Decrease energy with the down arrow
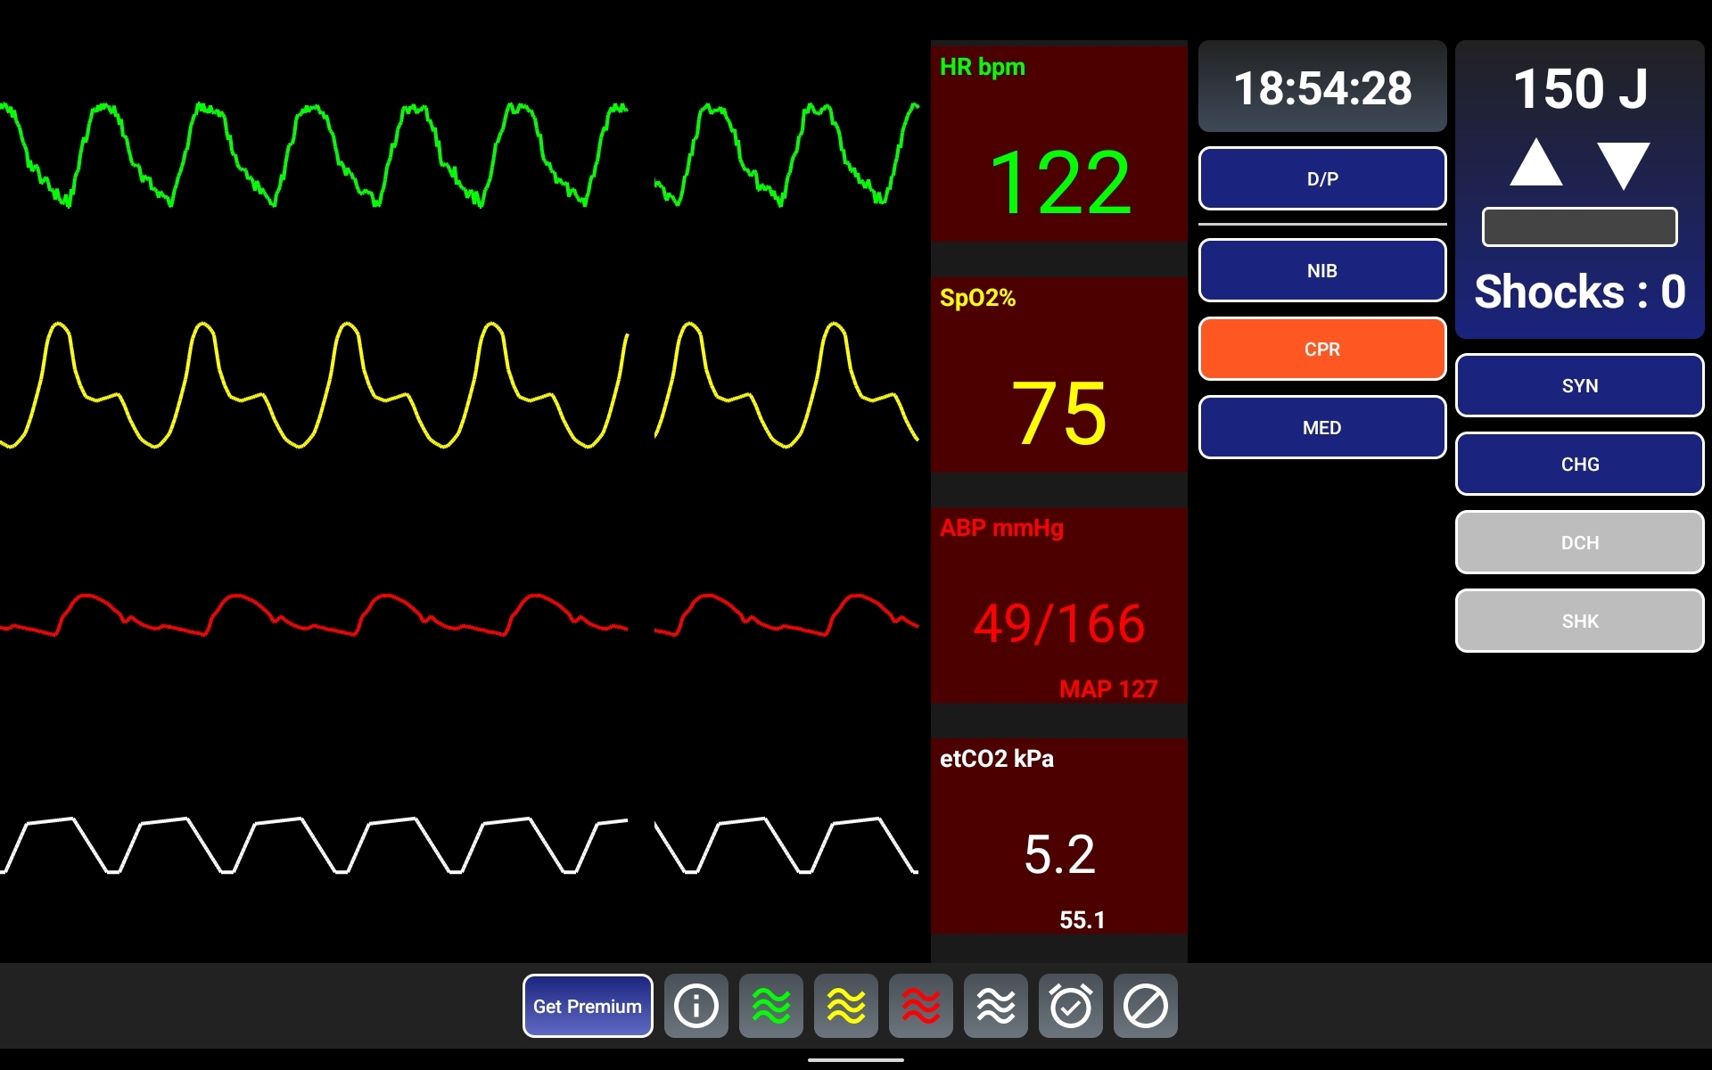 [1623, 165]
